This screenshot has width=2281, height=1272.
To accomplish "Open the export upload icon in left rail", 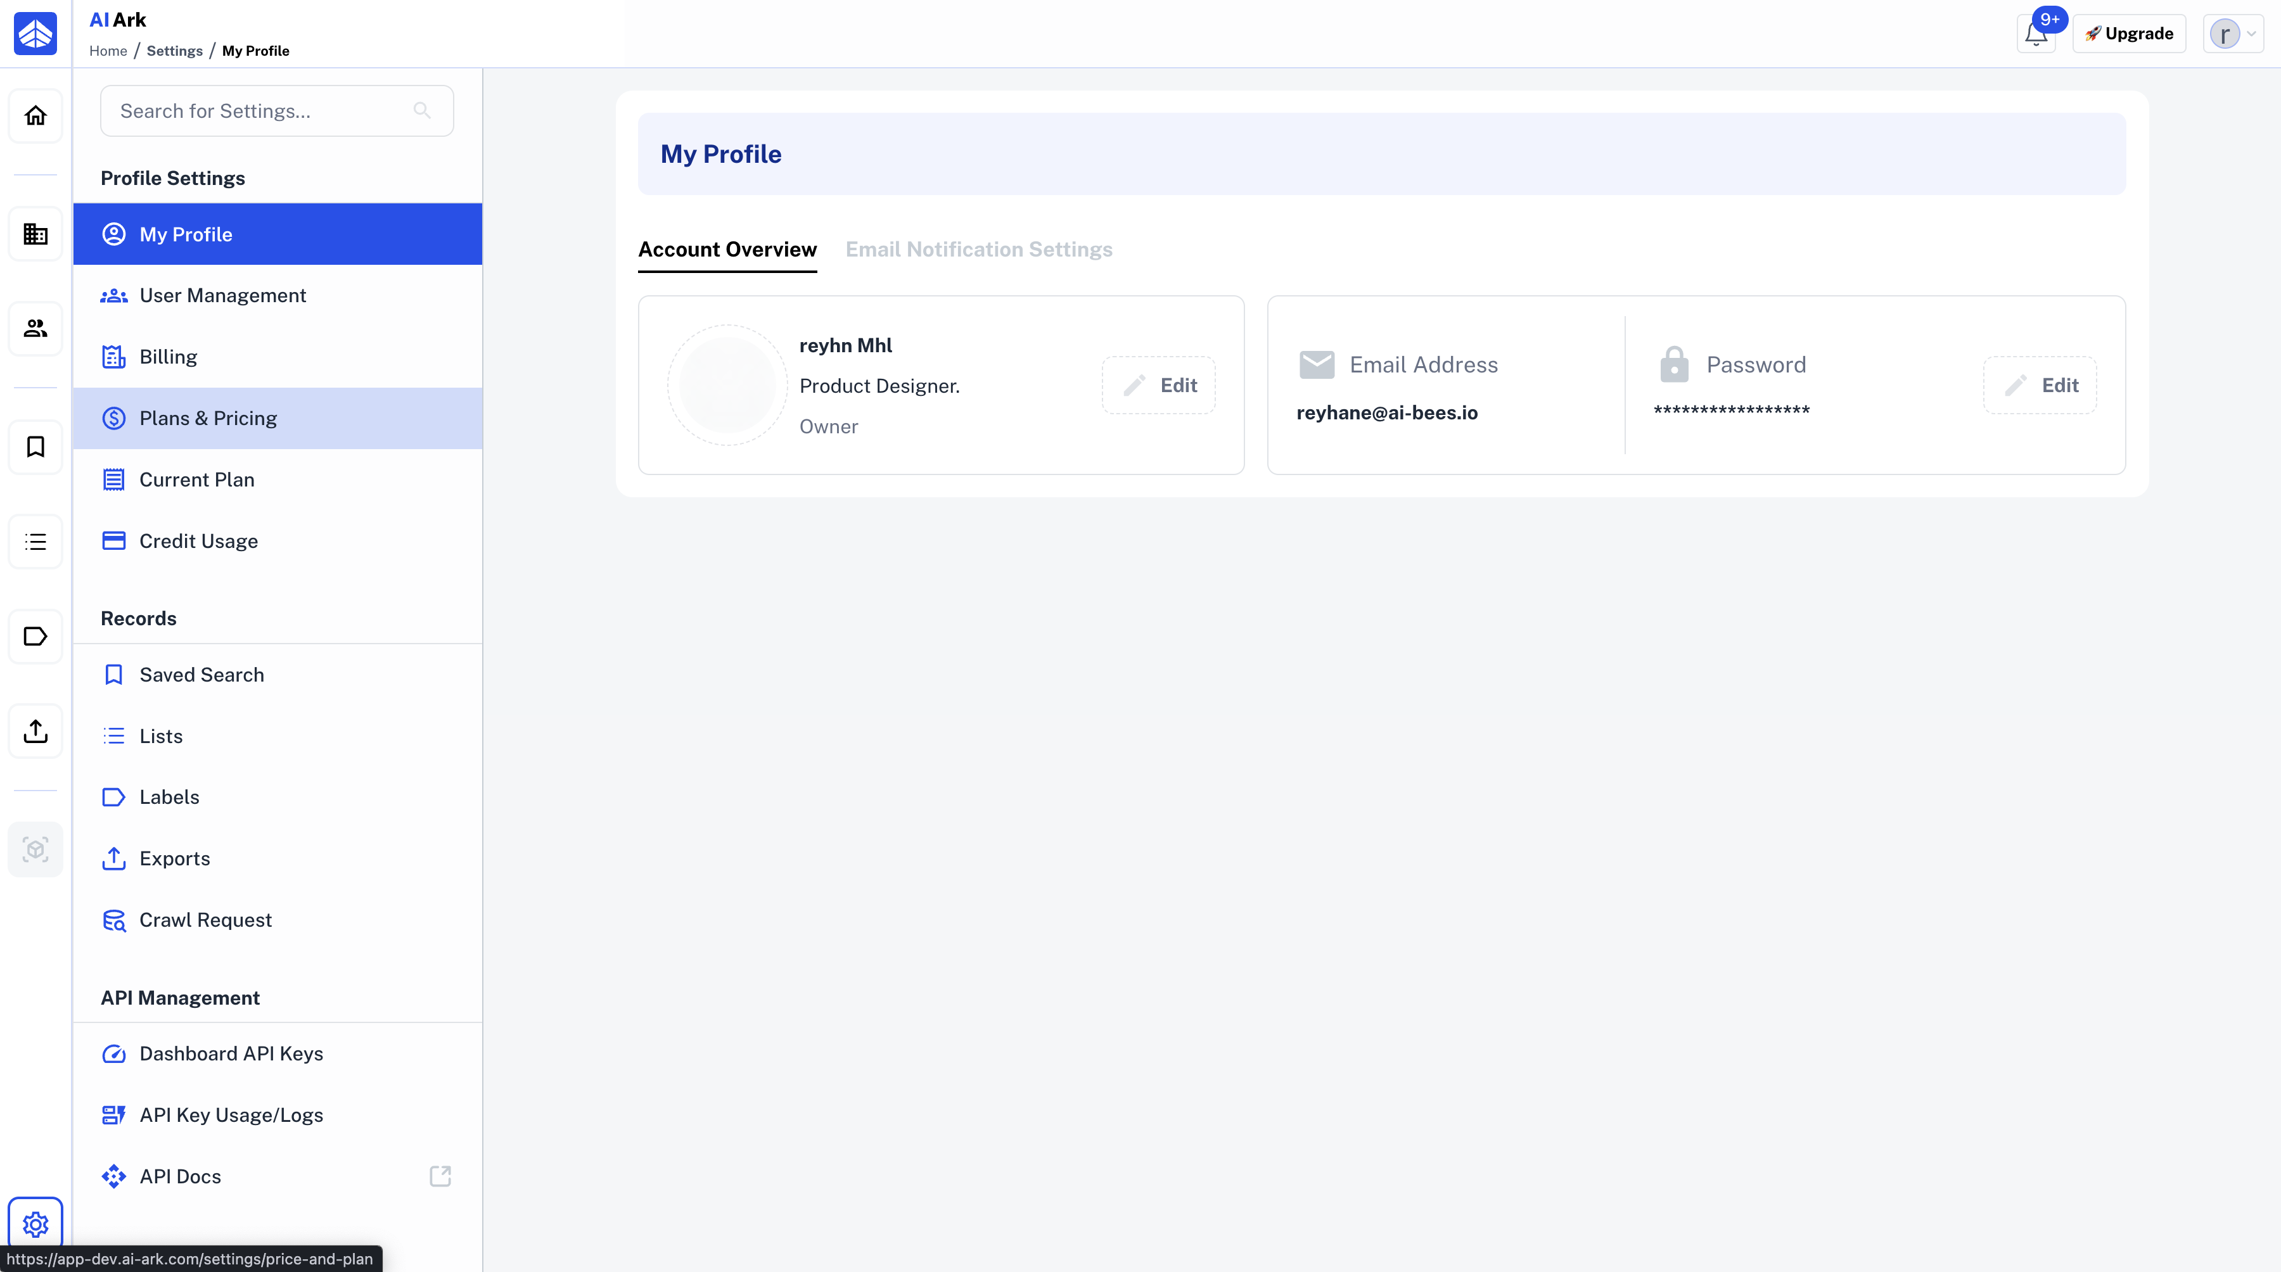I will click(35, 731).
